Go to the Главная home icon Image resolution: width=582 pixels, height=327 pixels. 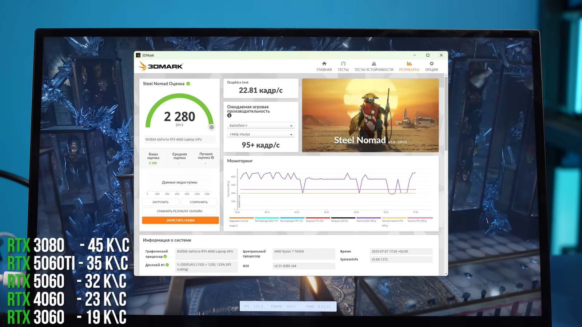(x=324, y=64)
